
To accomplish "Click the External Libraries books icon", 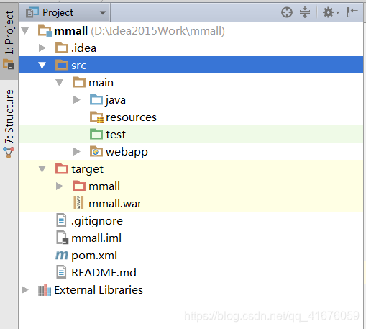I will pos(45,290).
